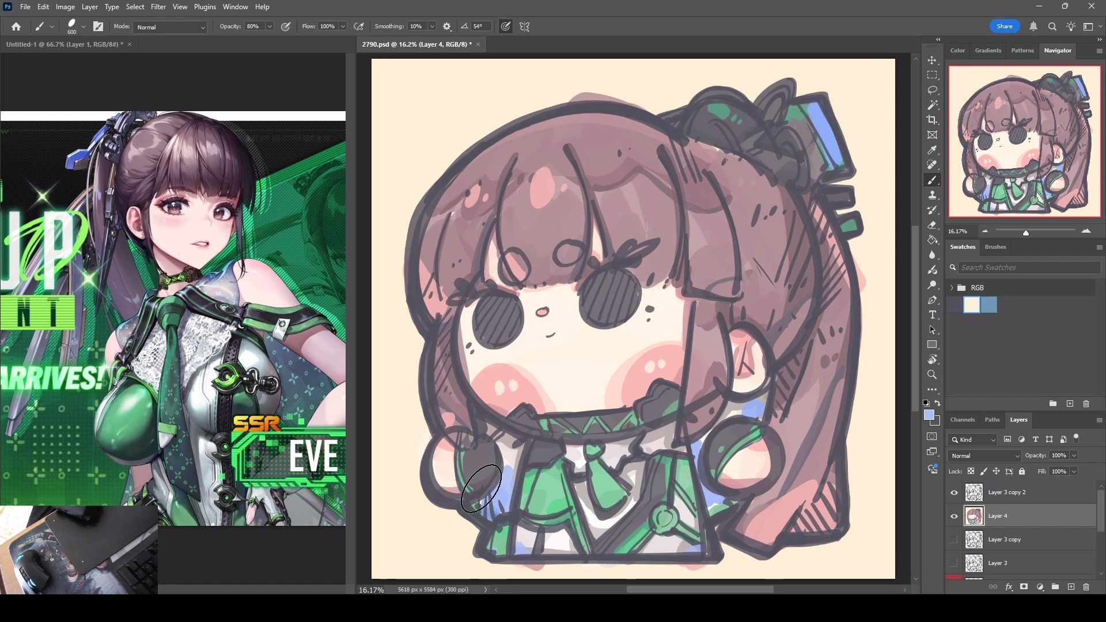Select the Eyedropper tool
Image resolution: width=1106 pixels, height=622 pixels.
(932, 150)
